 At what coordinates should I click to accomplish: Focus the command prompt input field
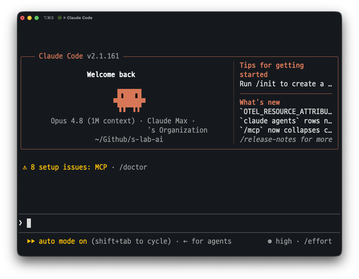[179, 223]
